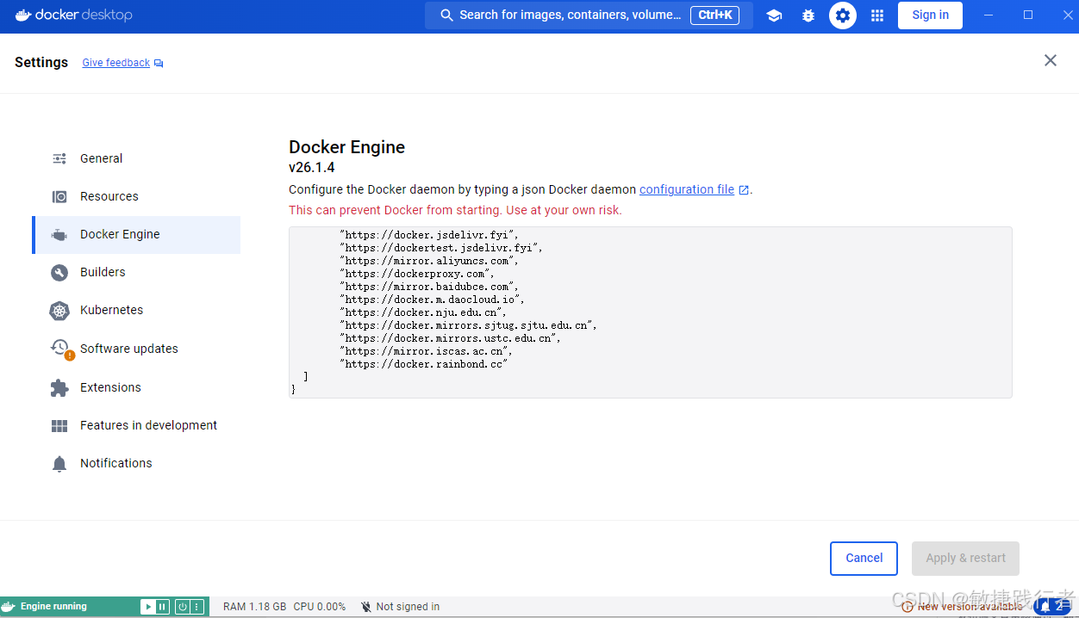The height and width of the screenshot is (618, 1079).
Task: Click the New version available warning icon
Action: point(907,607)
